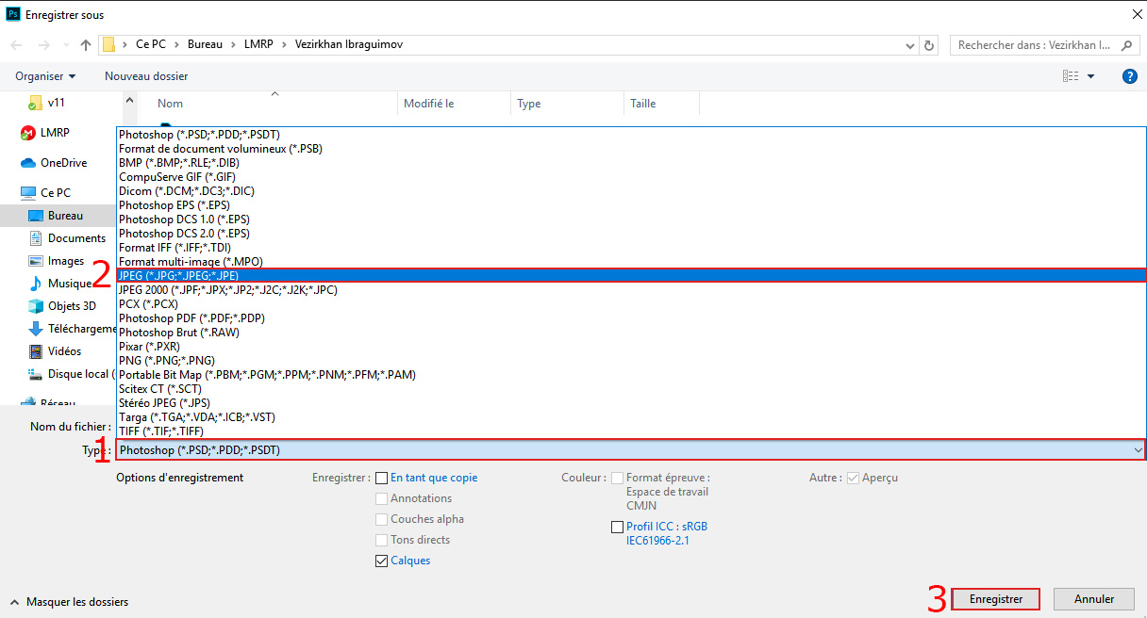Choose Photoshop DCS 2.0 format
The height and width of the screenshot is (618, 1147).
click(x=630, y=234)
